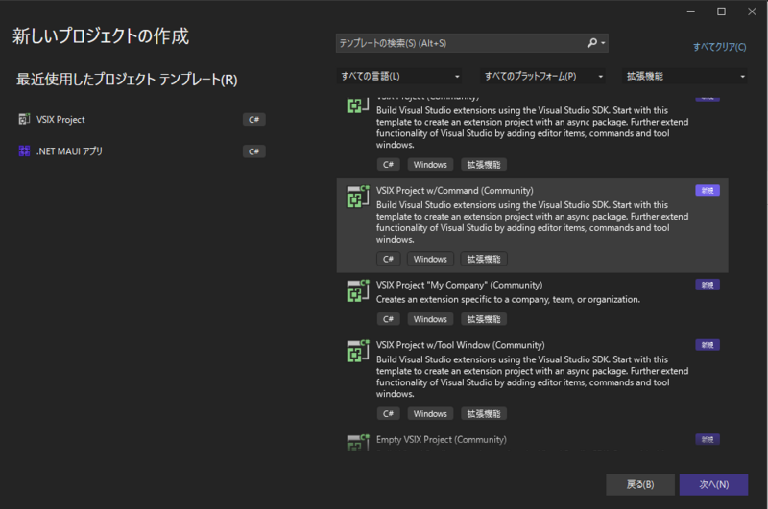Click the C# tag under VSIX Project "My Company"
Viewport: 768px width, 509px height.
(388, 319)
